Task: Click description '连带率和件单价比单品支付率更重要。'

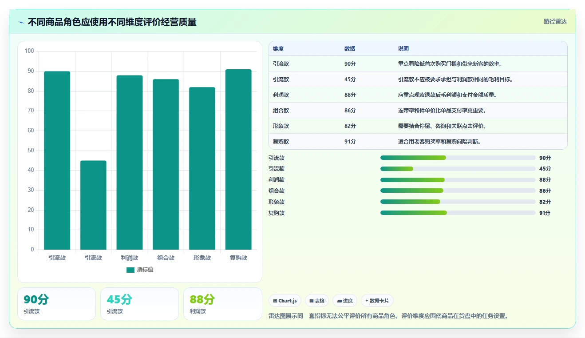Action: [x=442, y=111]
